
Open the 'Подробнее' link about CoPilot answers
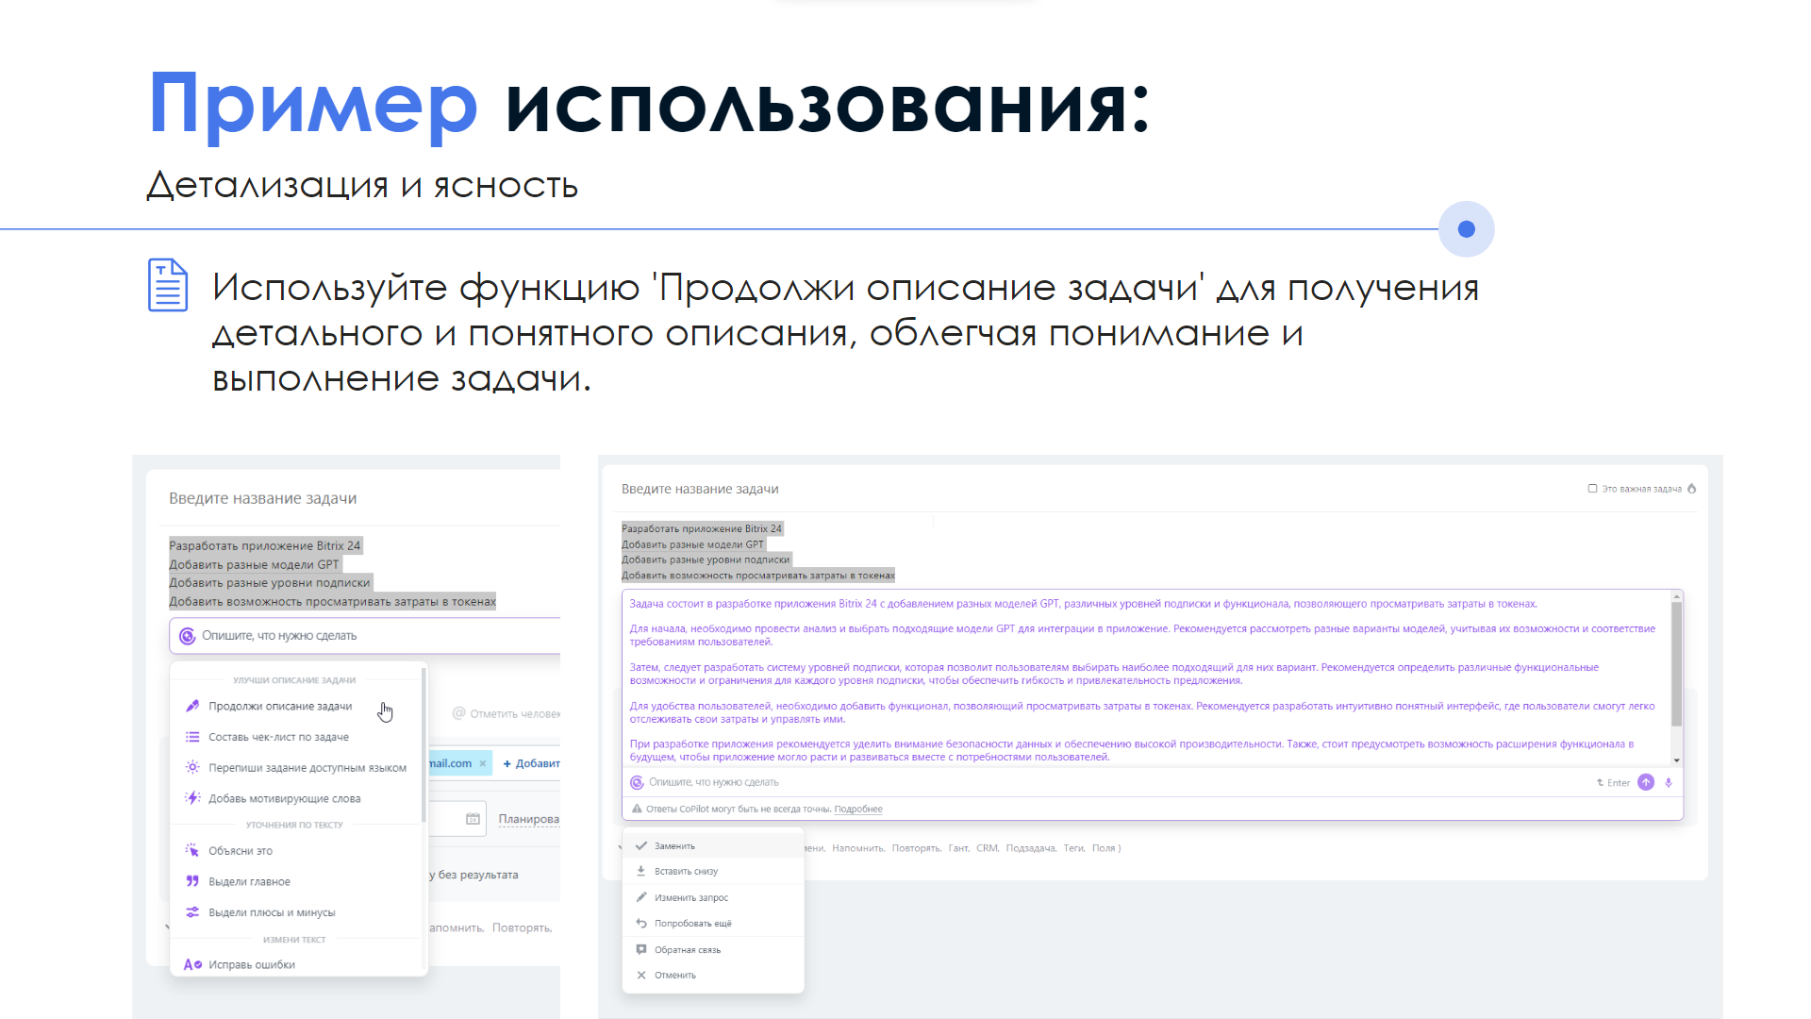tap(858, 810)
